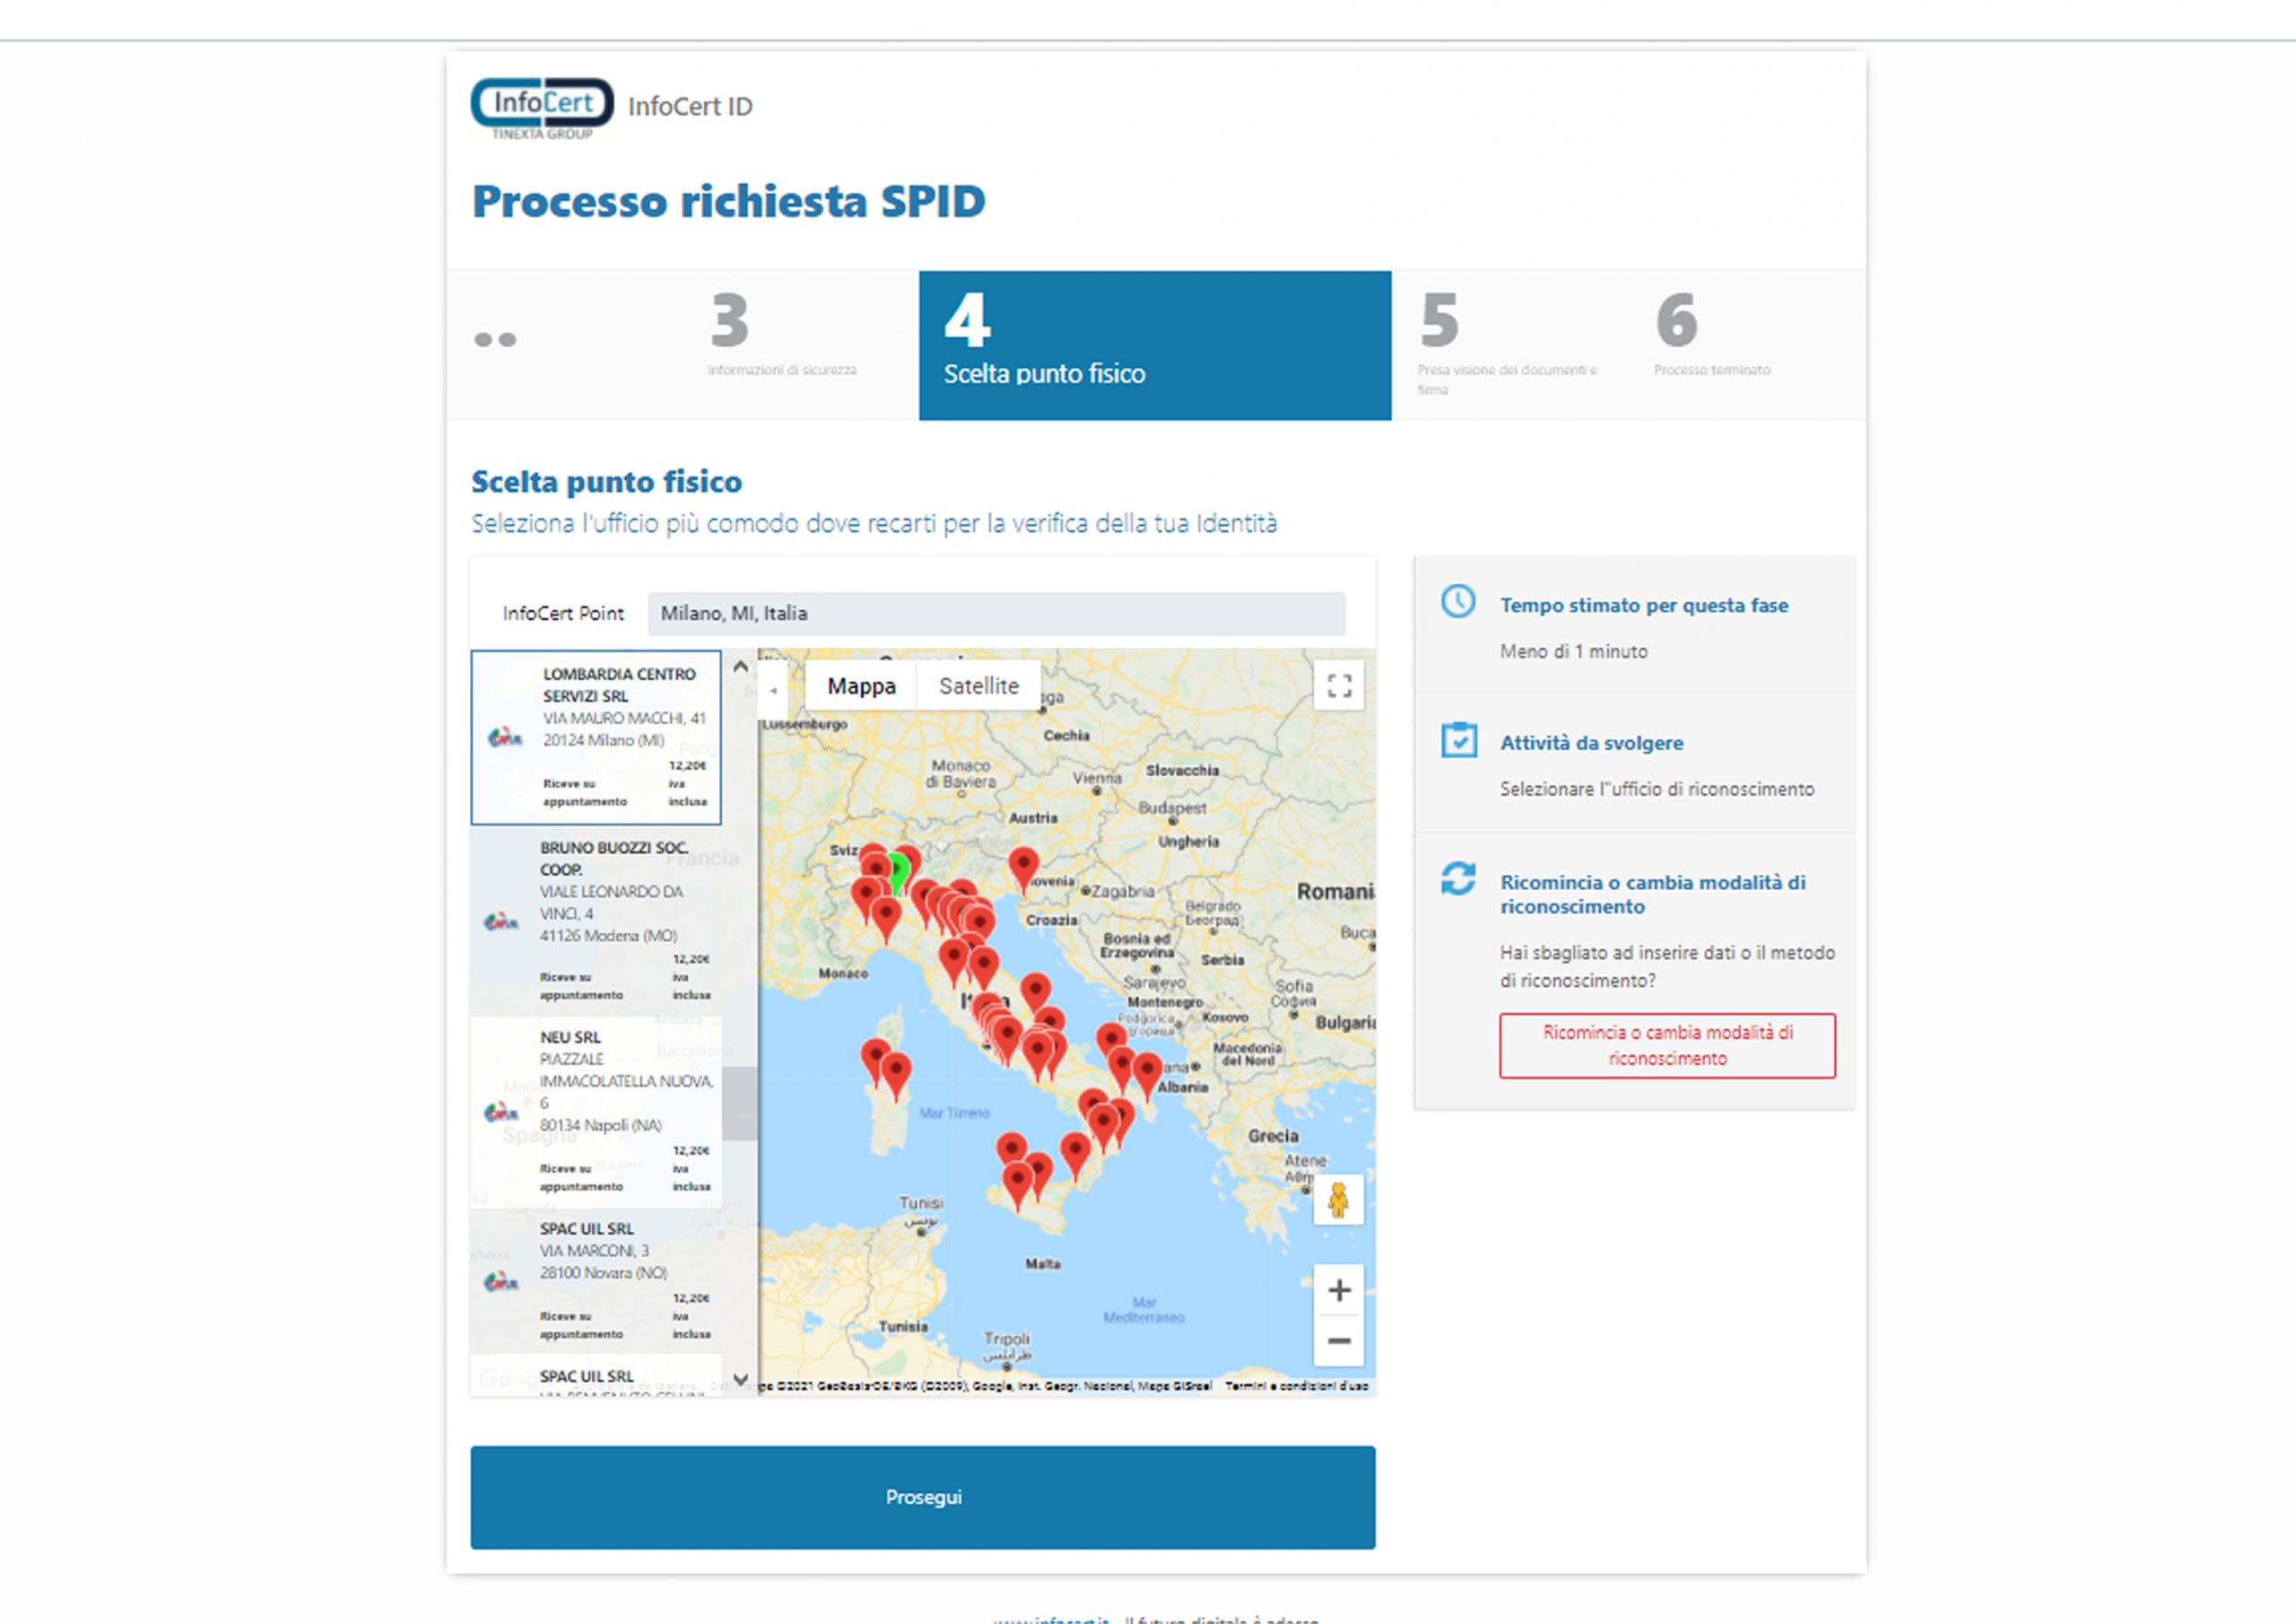The image size is (2296, 1624).
Task: Click the InfoCert ID label
Action: [x=690, y=106]
